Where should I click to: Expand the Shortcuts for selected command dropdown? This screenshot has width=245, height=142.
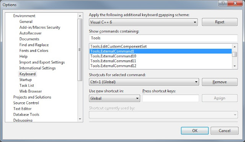(144, 82)
